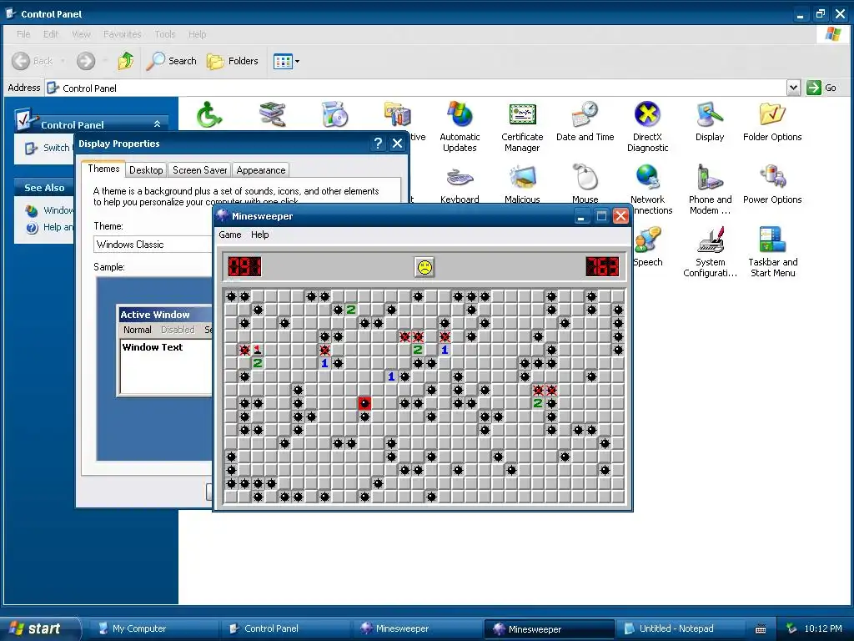Open the Game menu in Minesweeper
Viewport: 854px width, 641px height.
[230, 235]
